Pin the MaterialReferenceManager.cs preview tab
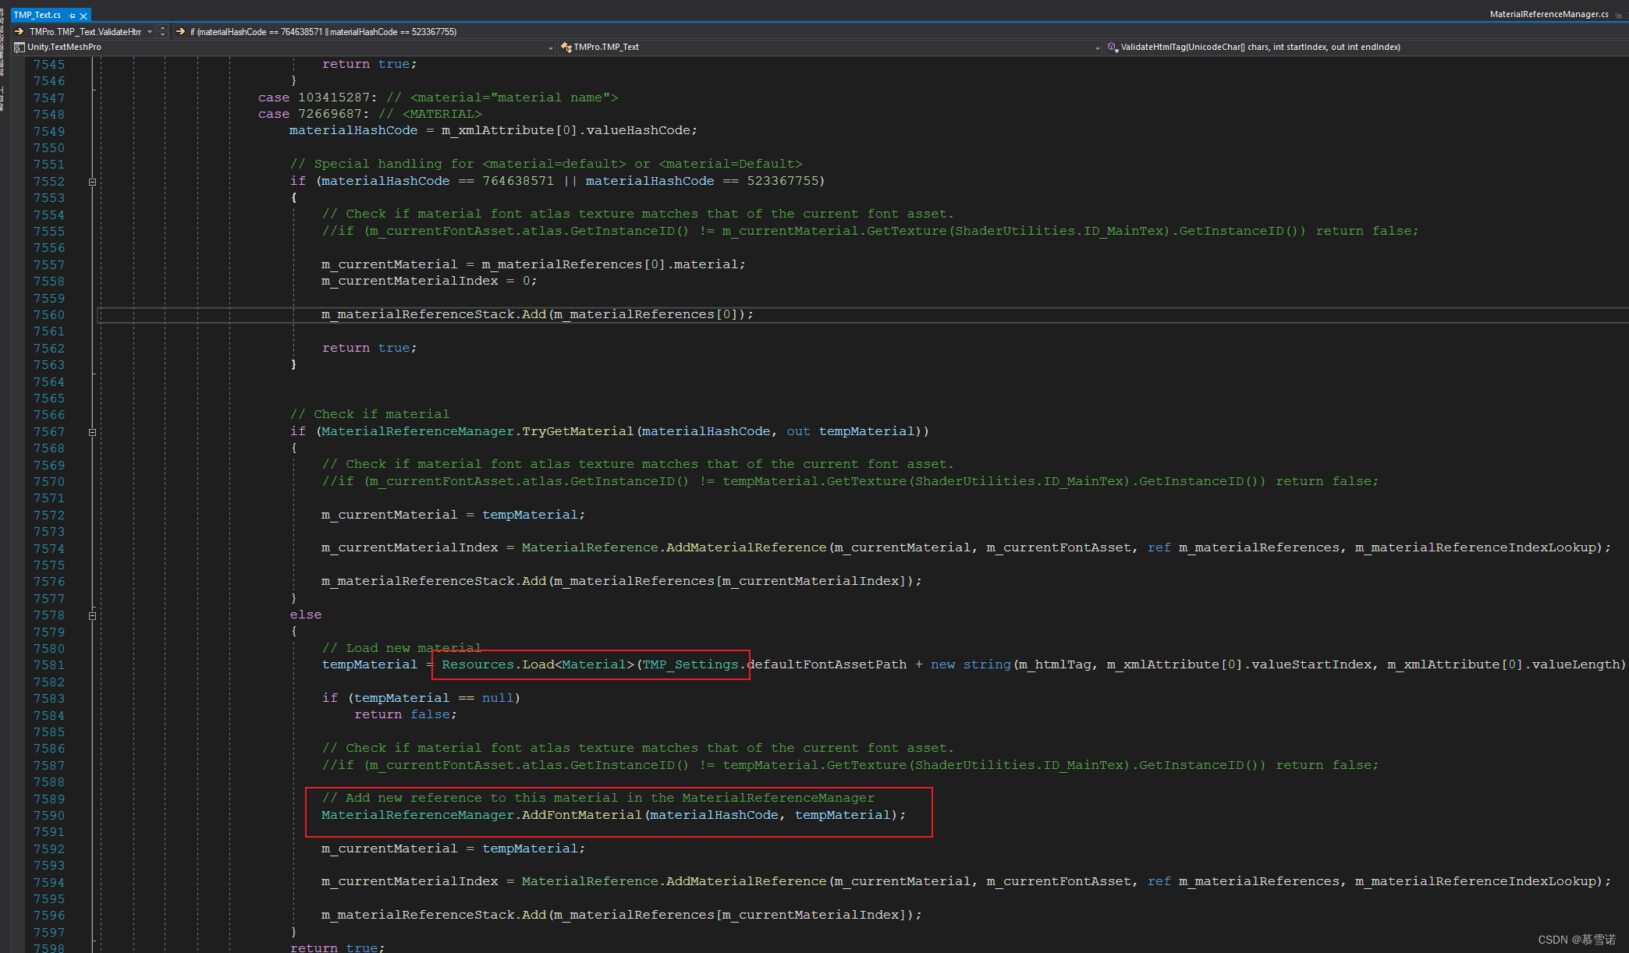This screenshot has width=1629, height=953. [1619, 15]
